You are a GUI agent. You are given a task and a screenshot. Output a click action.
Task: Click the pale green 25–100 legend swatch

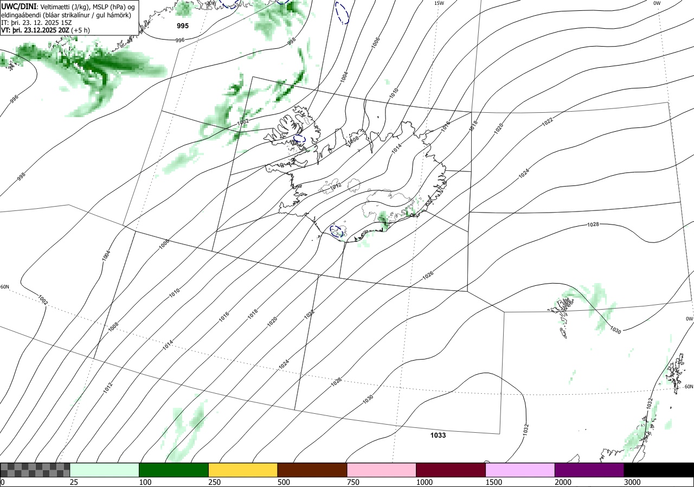point(105,470)
